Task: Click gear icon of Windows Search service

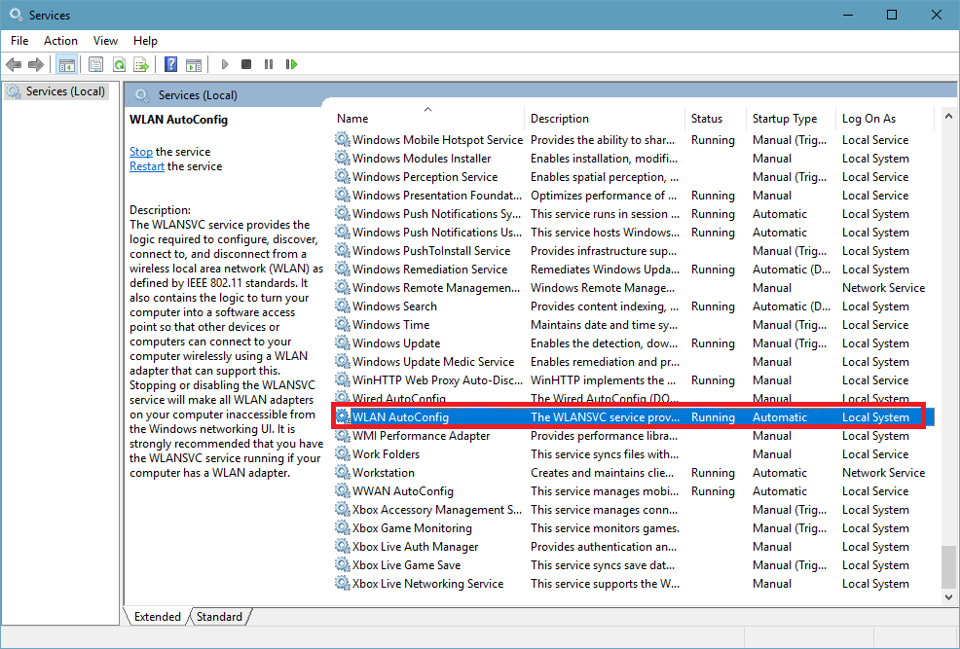Action: tap(343, 306)
